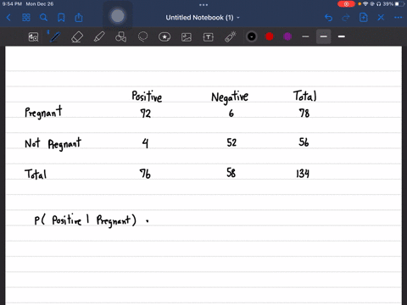The width and height of the screenshot is (407, 305).
Task: Select the medium stroke width
Action: 323,36
